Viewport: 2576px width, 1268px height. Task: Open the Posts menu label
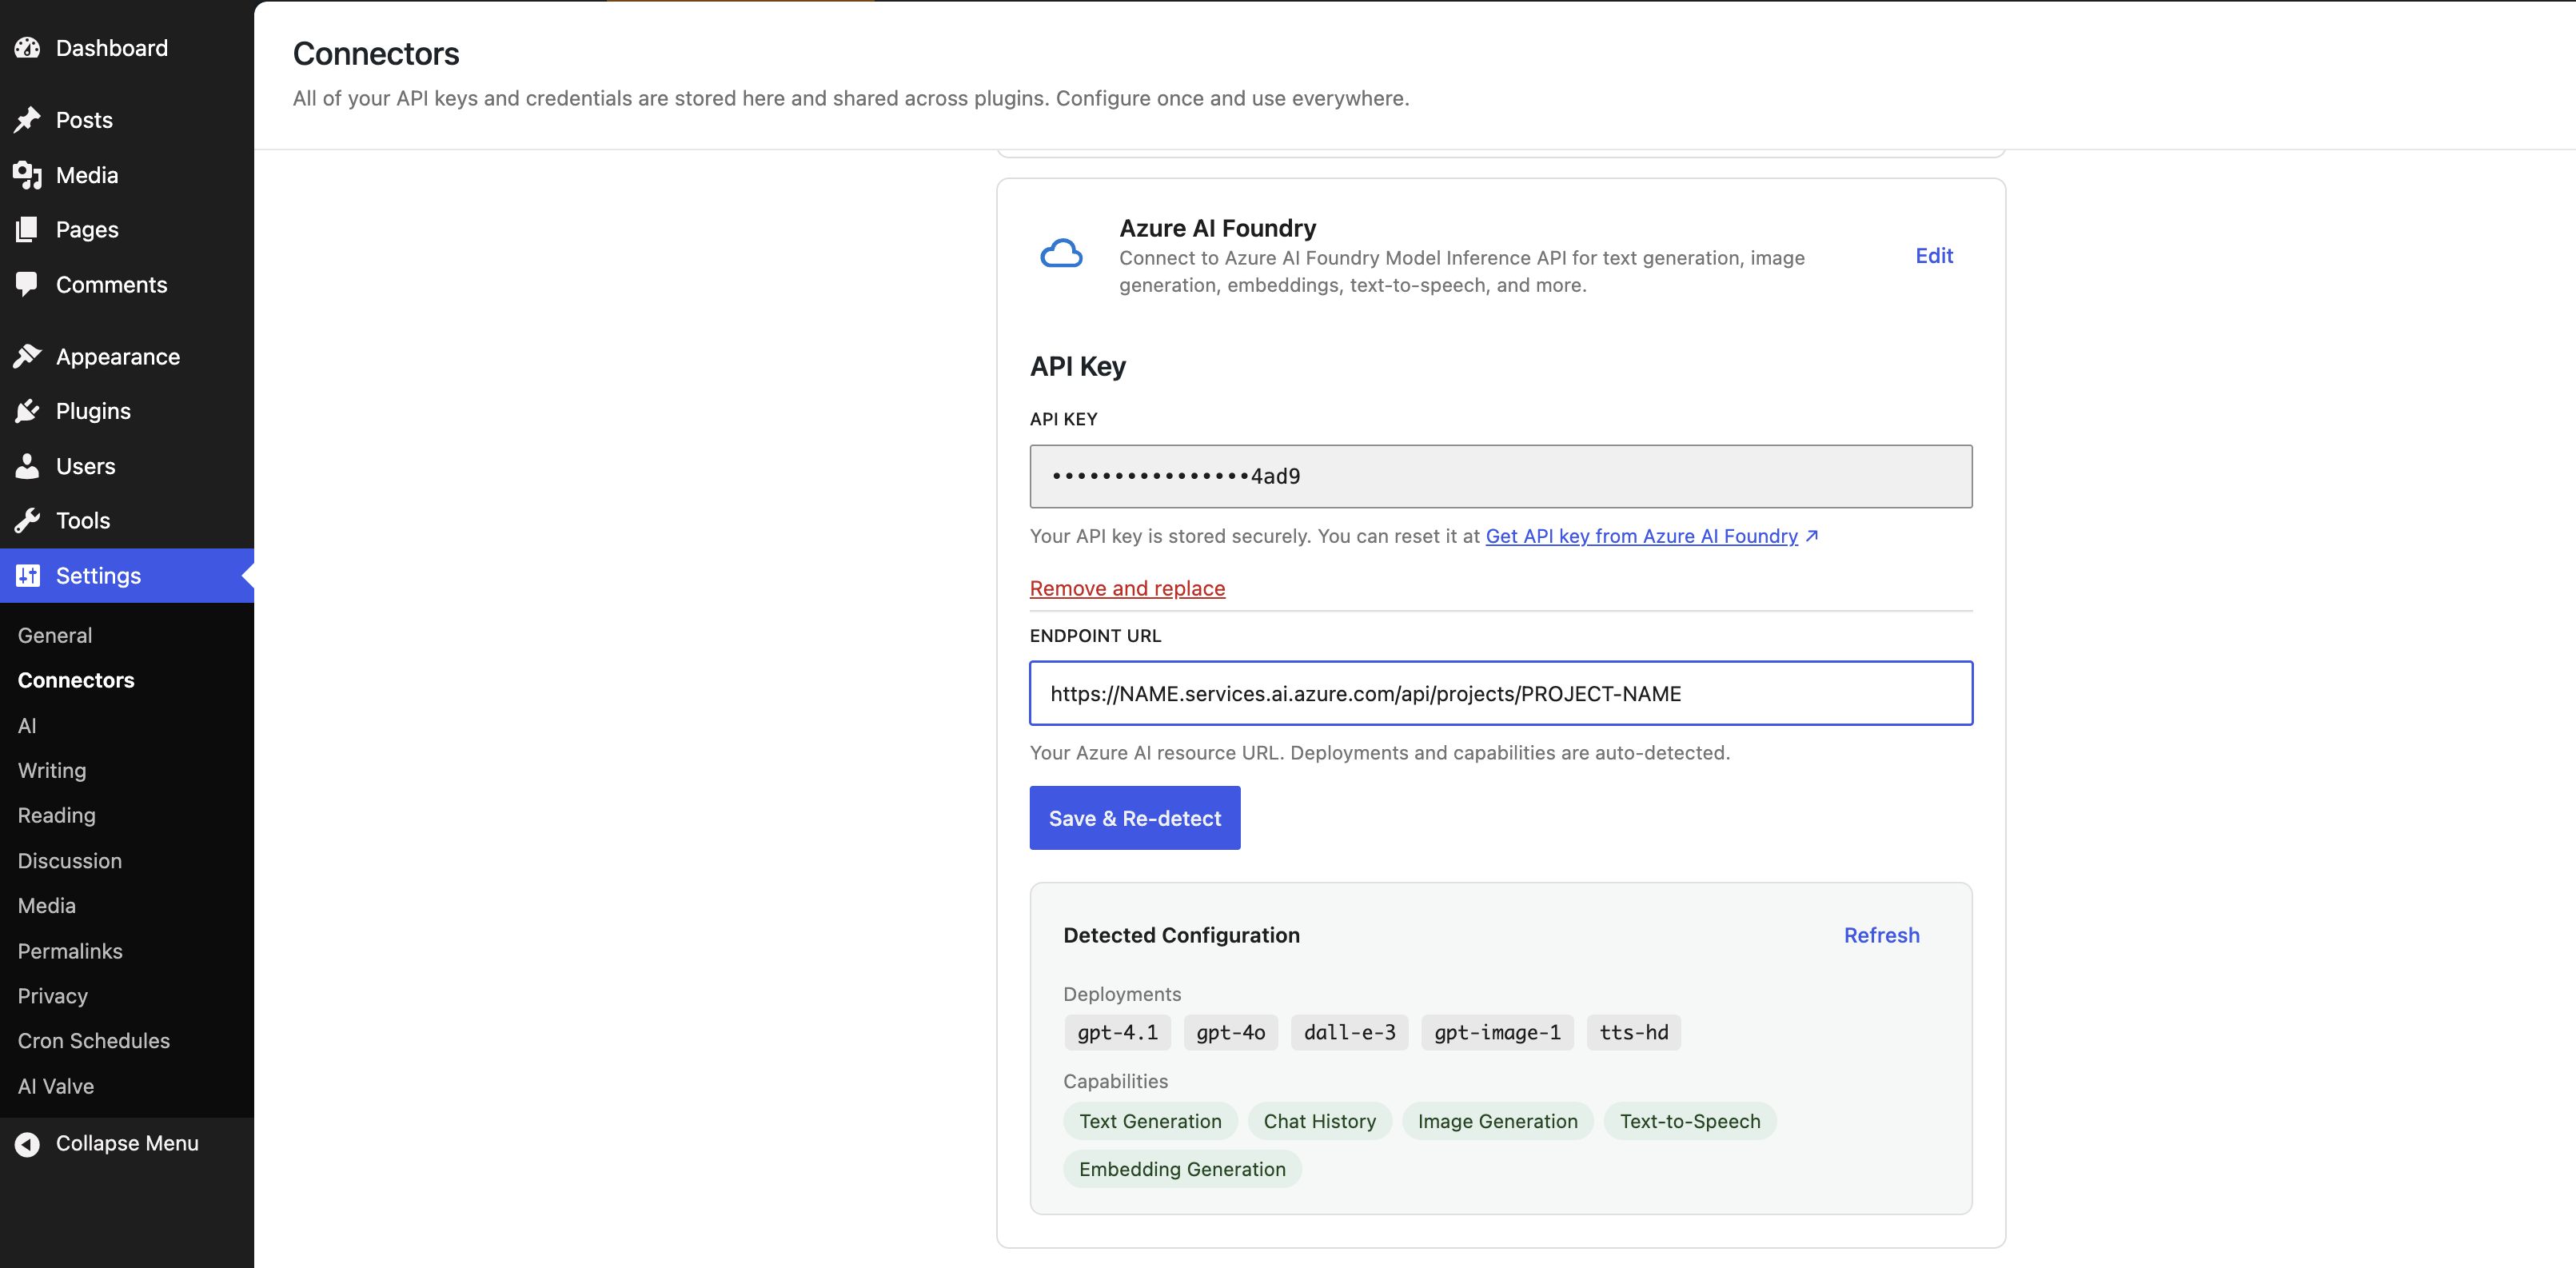pyautogui.click(x=84, y=120)
